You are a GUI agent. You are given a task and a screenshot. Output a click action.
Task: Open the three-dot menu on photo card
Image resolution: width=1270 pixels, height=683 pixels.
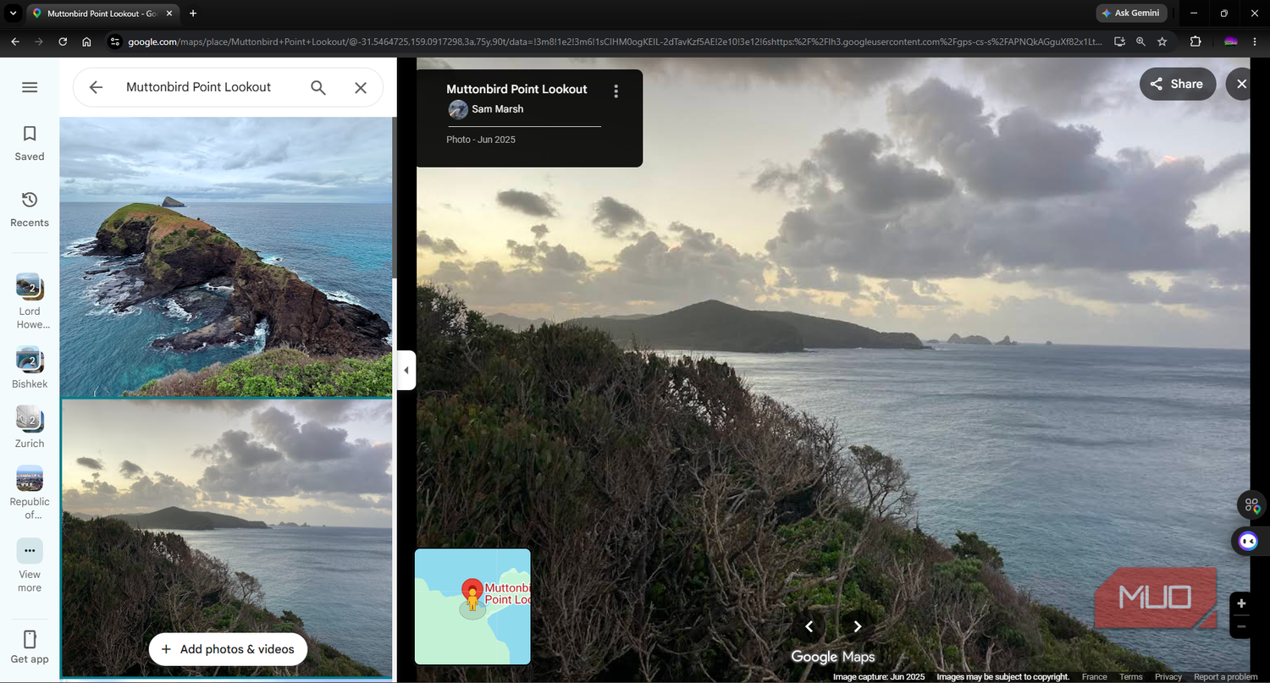pos(616,91)
